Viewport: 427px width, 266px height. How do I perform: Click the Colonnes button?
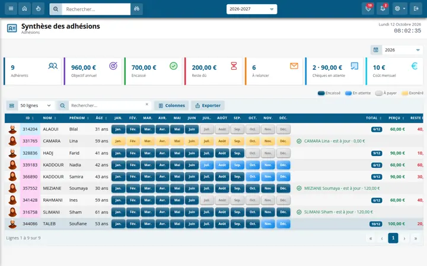pyautogui.click(x=171, y=106)
